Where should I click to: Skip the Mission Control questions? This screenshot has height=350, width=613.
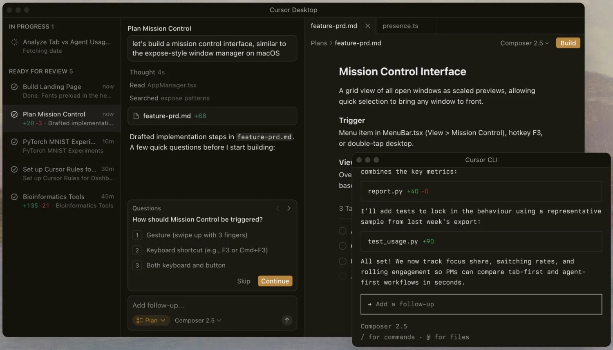click(244, 281)
